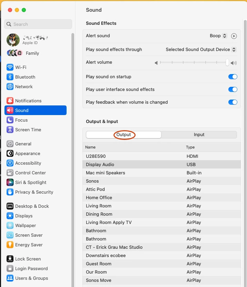This screenshot has height=287, width=247.
Task: Select Sonos Move AirPlay output
Action: [x=161, y=280]
